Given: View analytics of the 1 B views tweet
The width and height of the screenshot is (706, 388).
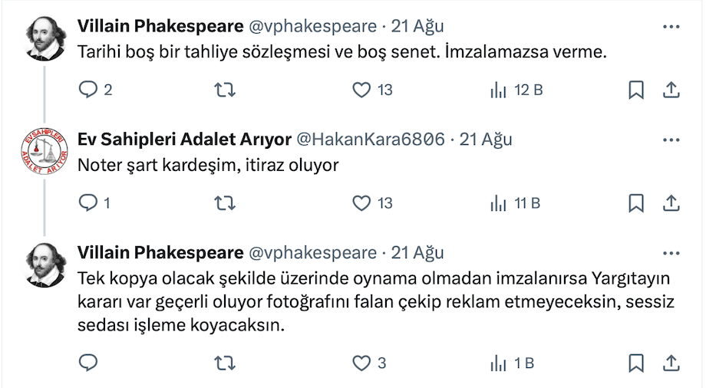Looking at the screenshot, I should click(499, 363).
